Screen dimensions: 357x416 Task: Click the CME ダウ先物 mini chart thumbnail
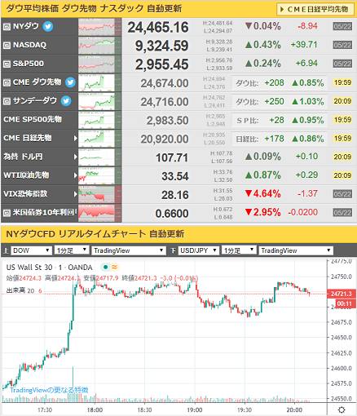coord(99,82)
